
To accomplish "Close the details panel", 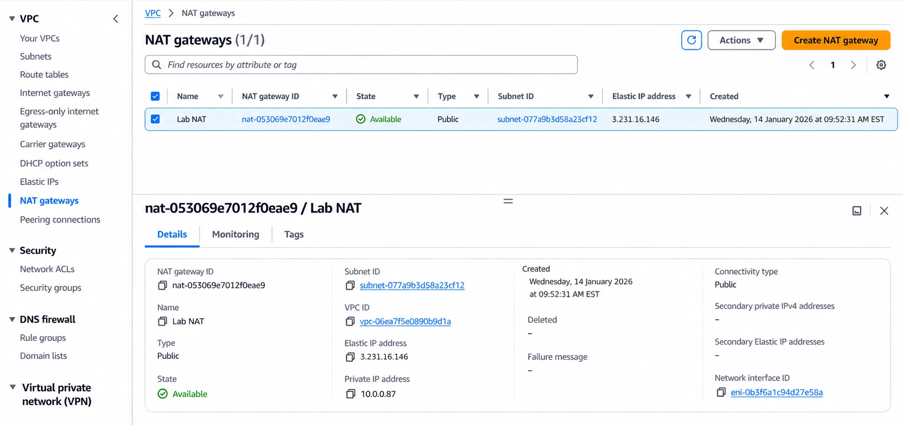I will 884,211.
